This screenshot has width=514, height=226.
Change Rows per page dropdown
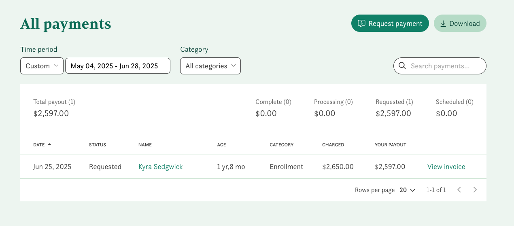pyautogui.click(x=407, y=190)
